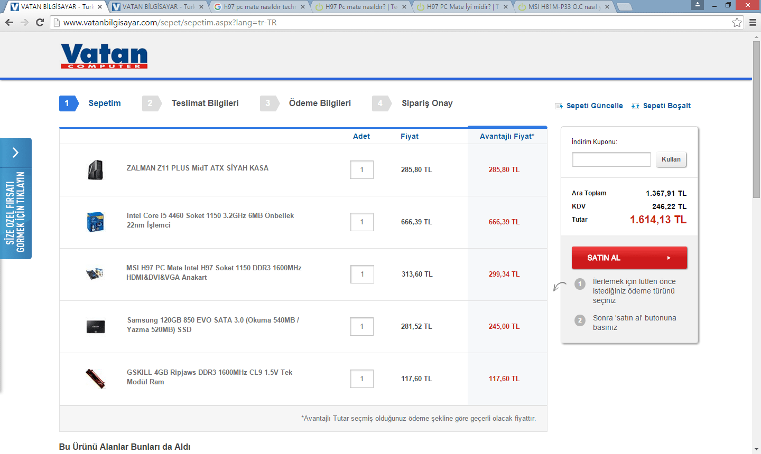Open MSI H97 PC Mate Anakart link
The image size is (761, 454).
(x=214, y=273)
